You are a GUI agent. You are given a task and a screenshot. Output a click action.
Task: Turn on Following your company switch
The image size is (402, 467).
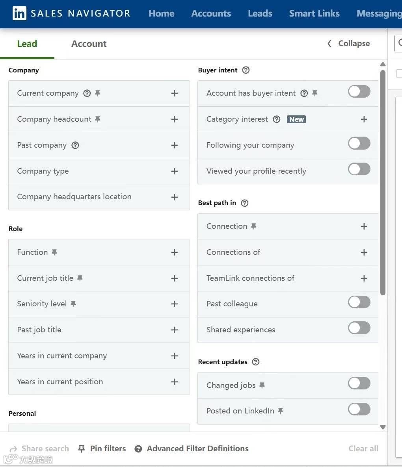[359, 143]
